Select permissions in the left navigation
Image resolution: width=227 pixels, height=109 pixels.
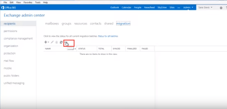(x=10, y=31)
